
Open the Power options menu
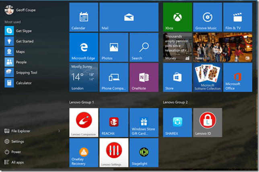(16, 152)
